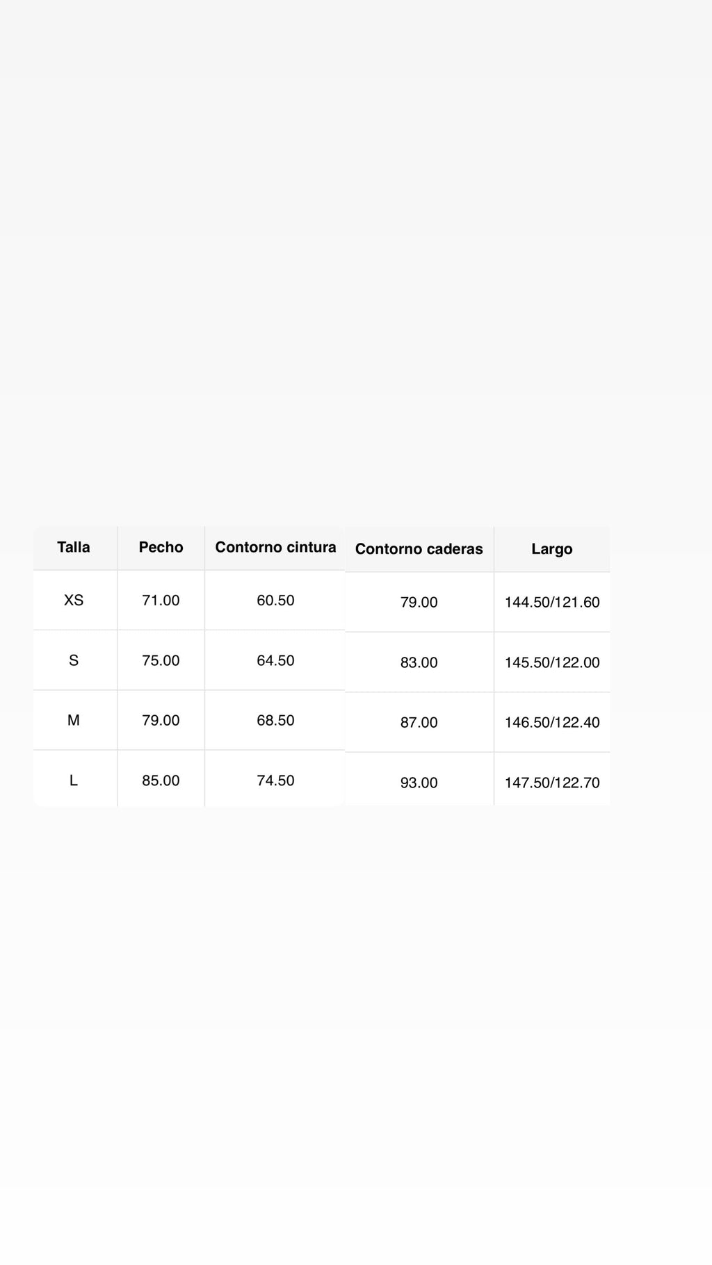Click the 144.50/121.60 length cell
712x1265 pixels.
pos(552,603)
